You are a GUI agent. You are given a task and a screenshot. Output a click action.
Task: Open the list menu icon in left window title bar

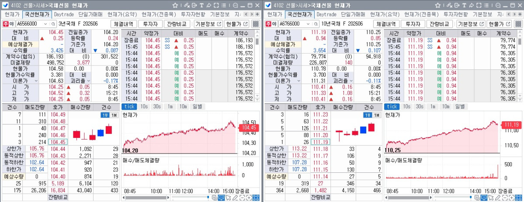pyautogui.click(x=224, y=5)
